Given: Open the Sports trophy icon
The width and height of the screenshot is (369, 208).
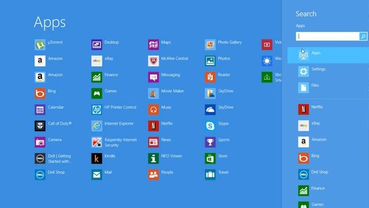Looking at the screenshot, I should coord(210,142).
